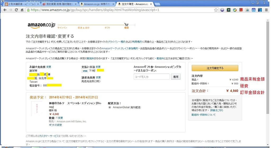Screen dimensions: 271x148
Task: Click the 注文を確定する order button
Action: [215, 68]
